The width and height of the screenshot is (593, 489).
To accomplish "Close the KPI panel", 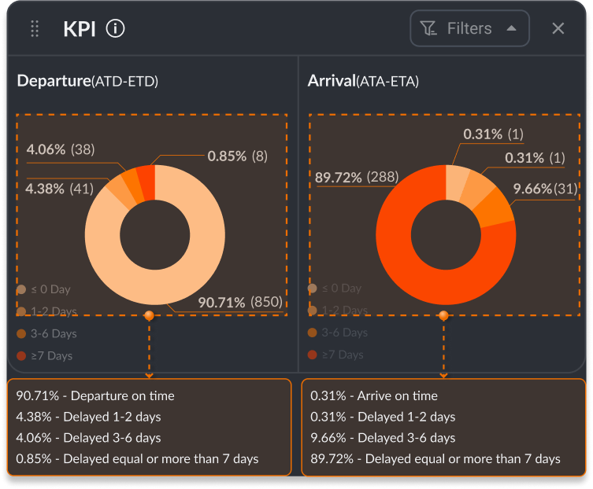I will coord(558,29).
